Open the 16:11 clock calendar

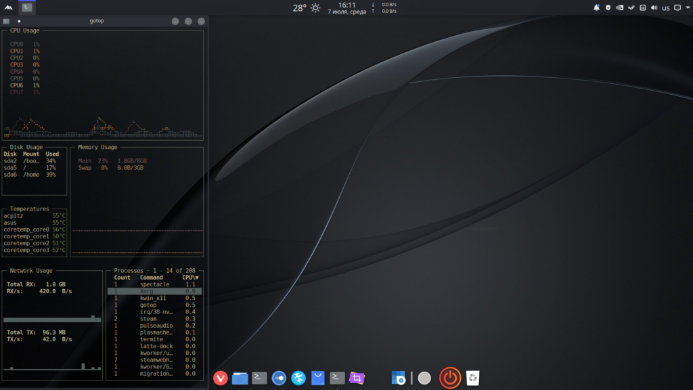(347, 8)
